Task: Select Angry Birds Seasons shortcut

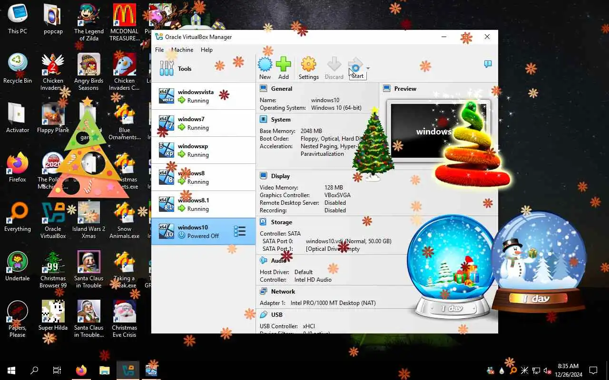Action: point(89,72)
